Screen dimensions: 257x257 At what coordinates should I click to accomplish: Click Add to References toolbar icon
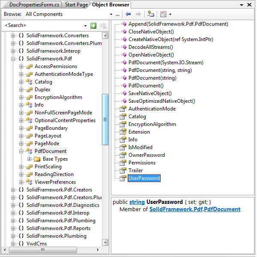tap(151, 14)
